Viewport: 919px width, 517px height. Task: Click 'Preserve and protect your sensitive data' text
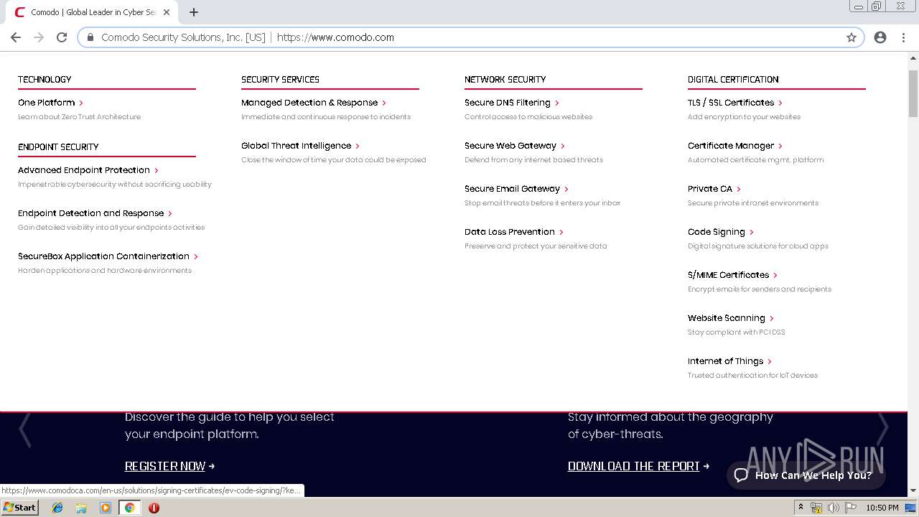(536, 246)
